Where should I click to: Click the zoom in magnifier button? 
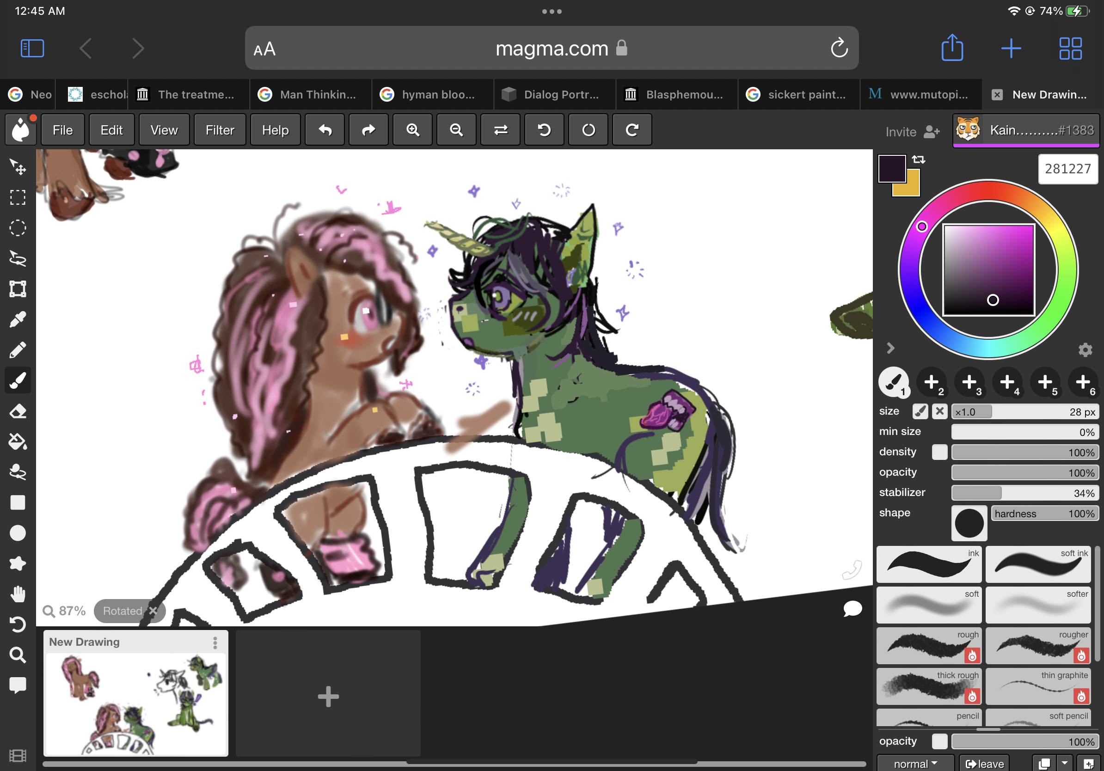tap(412, 130)
